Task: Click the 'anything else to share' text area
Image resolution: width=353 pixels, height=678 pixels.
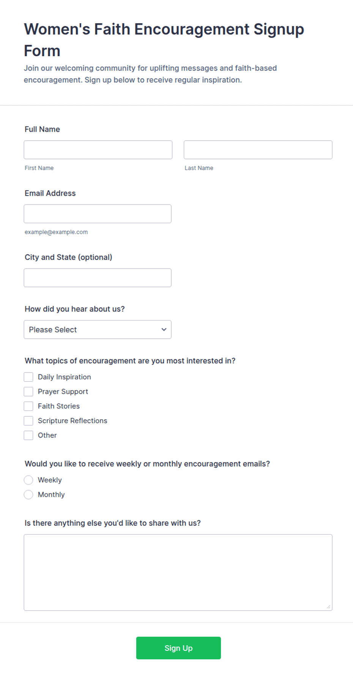Action: point(178,573)
